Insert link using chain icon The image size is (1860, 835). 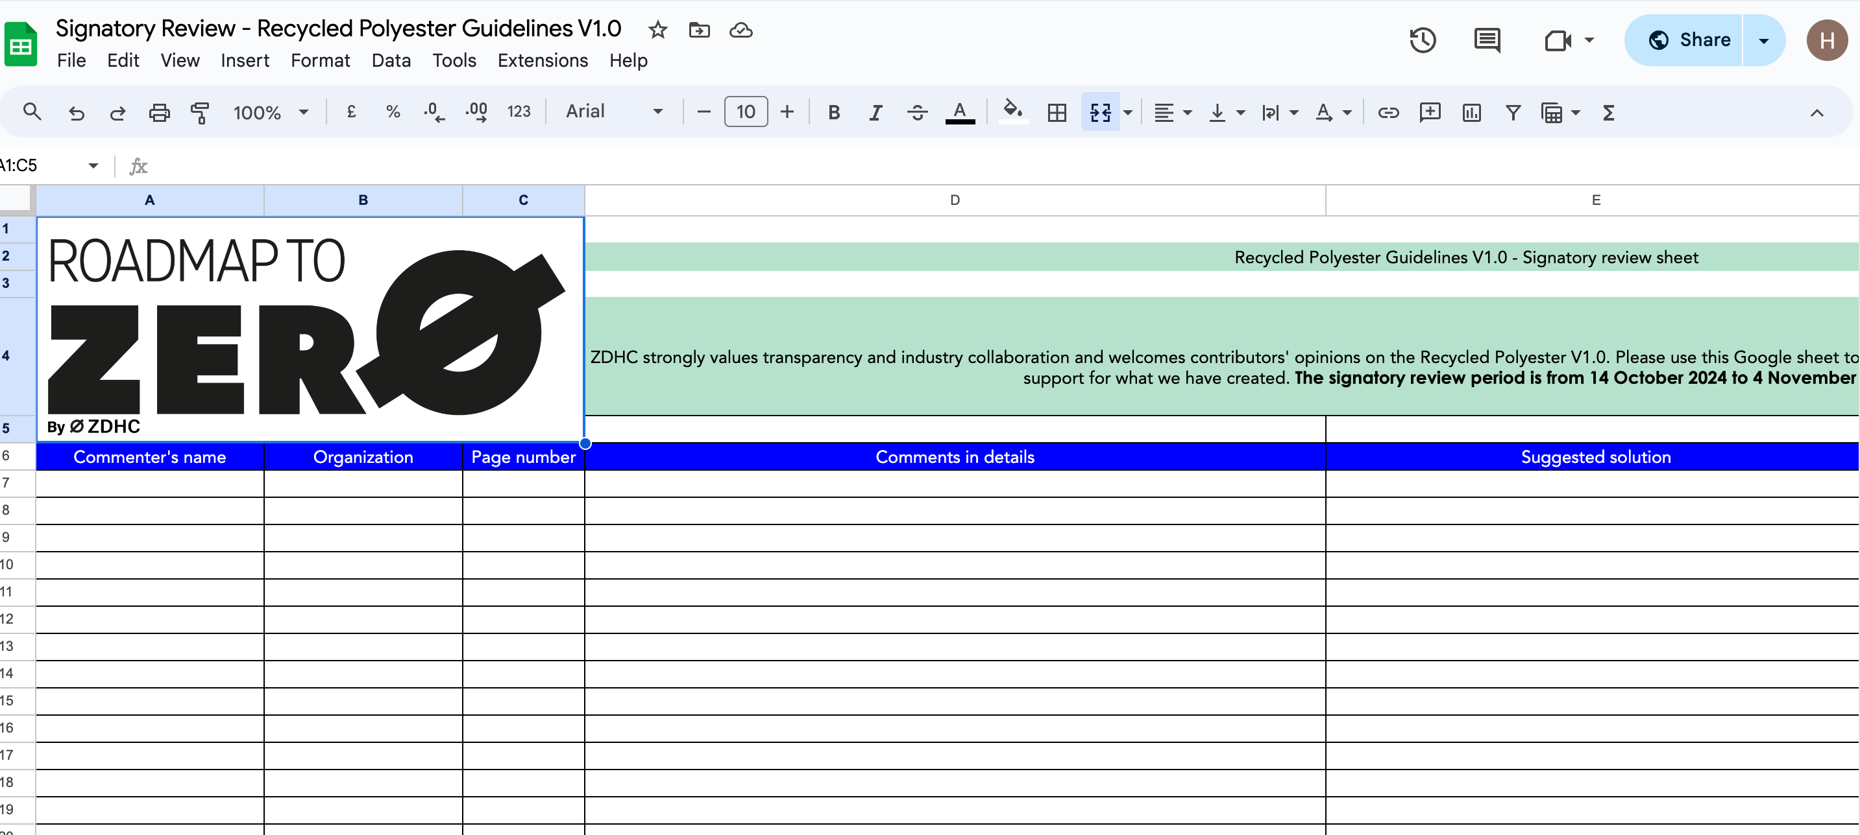click(x=1388, y=112)
